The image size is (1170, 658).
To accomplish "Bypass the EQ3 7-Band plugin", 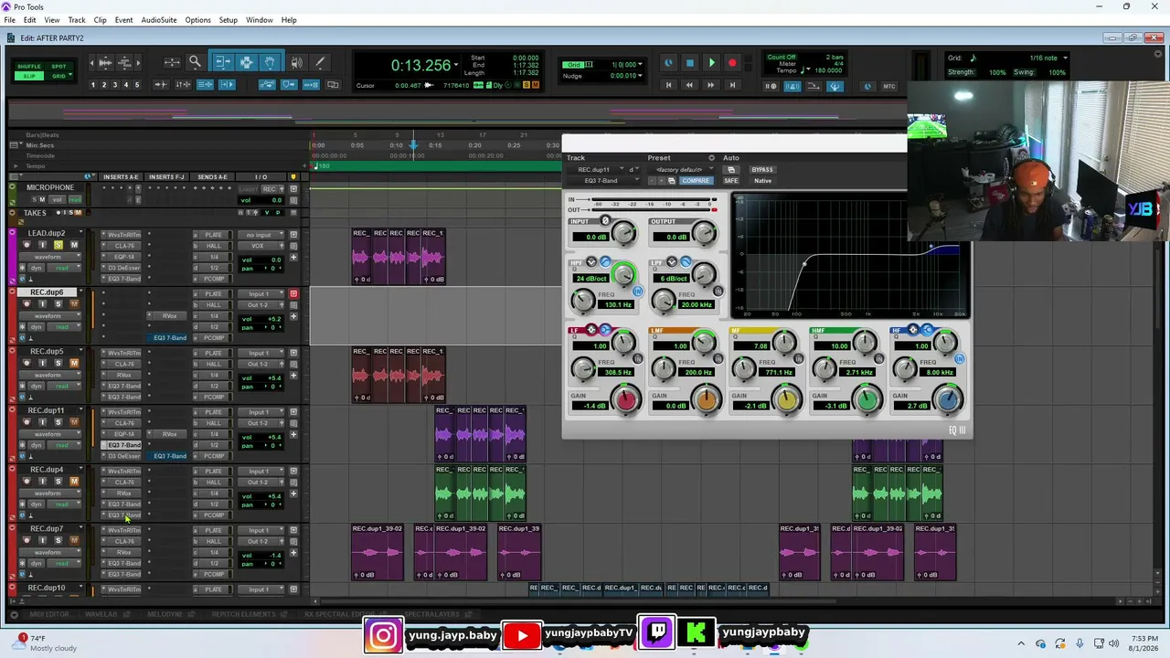I will tap(762, 170).
